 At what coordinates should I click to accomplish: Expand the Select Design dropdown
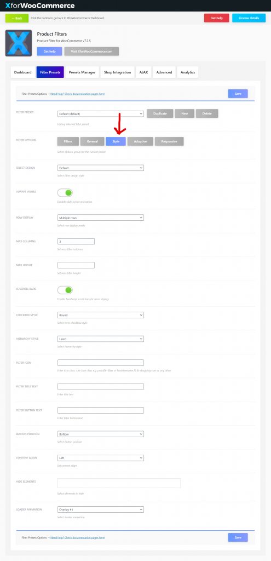click(101, 168)
